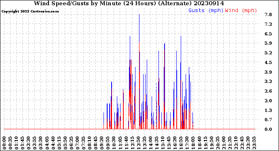Click the x-axis time label 07:00
The height and width of the screenshot is (151, 279).
point(77,143)
